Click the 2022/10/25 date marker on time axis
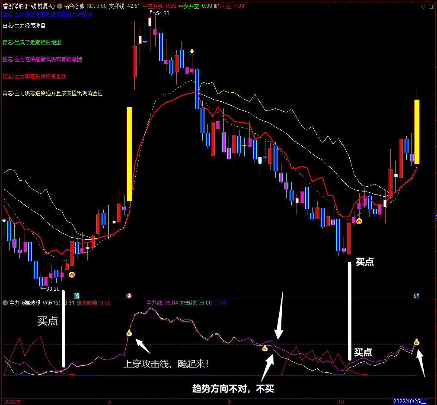Viewport: 437px width, 405px height. [x=410, y=402]
